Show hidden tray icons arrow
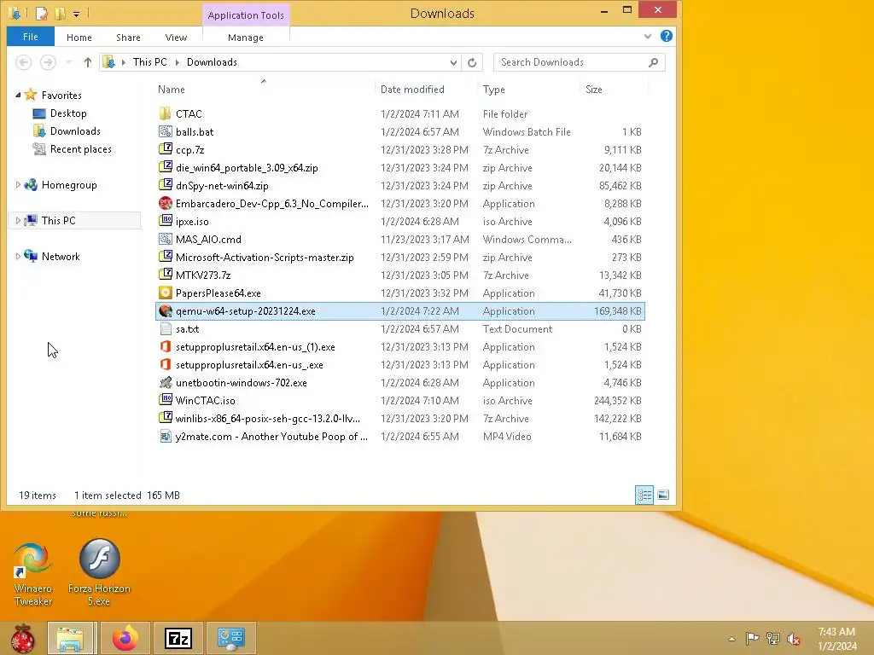Image resolution: width=874 pixels, height=655 pixels. [731, 639]
